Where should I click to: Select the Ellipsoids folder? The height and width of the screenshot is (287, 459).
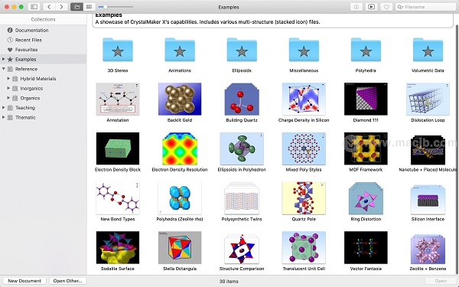point(242,50)
